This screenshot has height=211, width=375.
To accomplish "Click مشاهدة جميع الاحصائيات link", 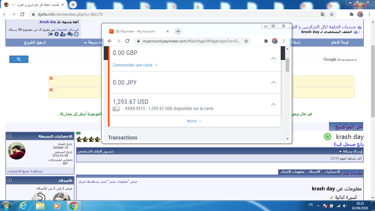I will tap(25, 171).
